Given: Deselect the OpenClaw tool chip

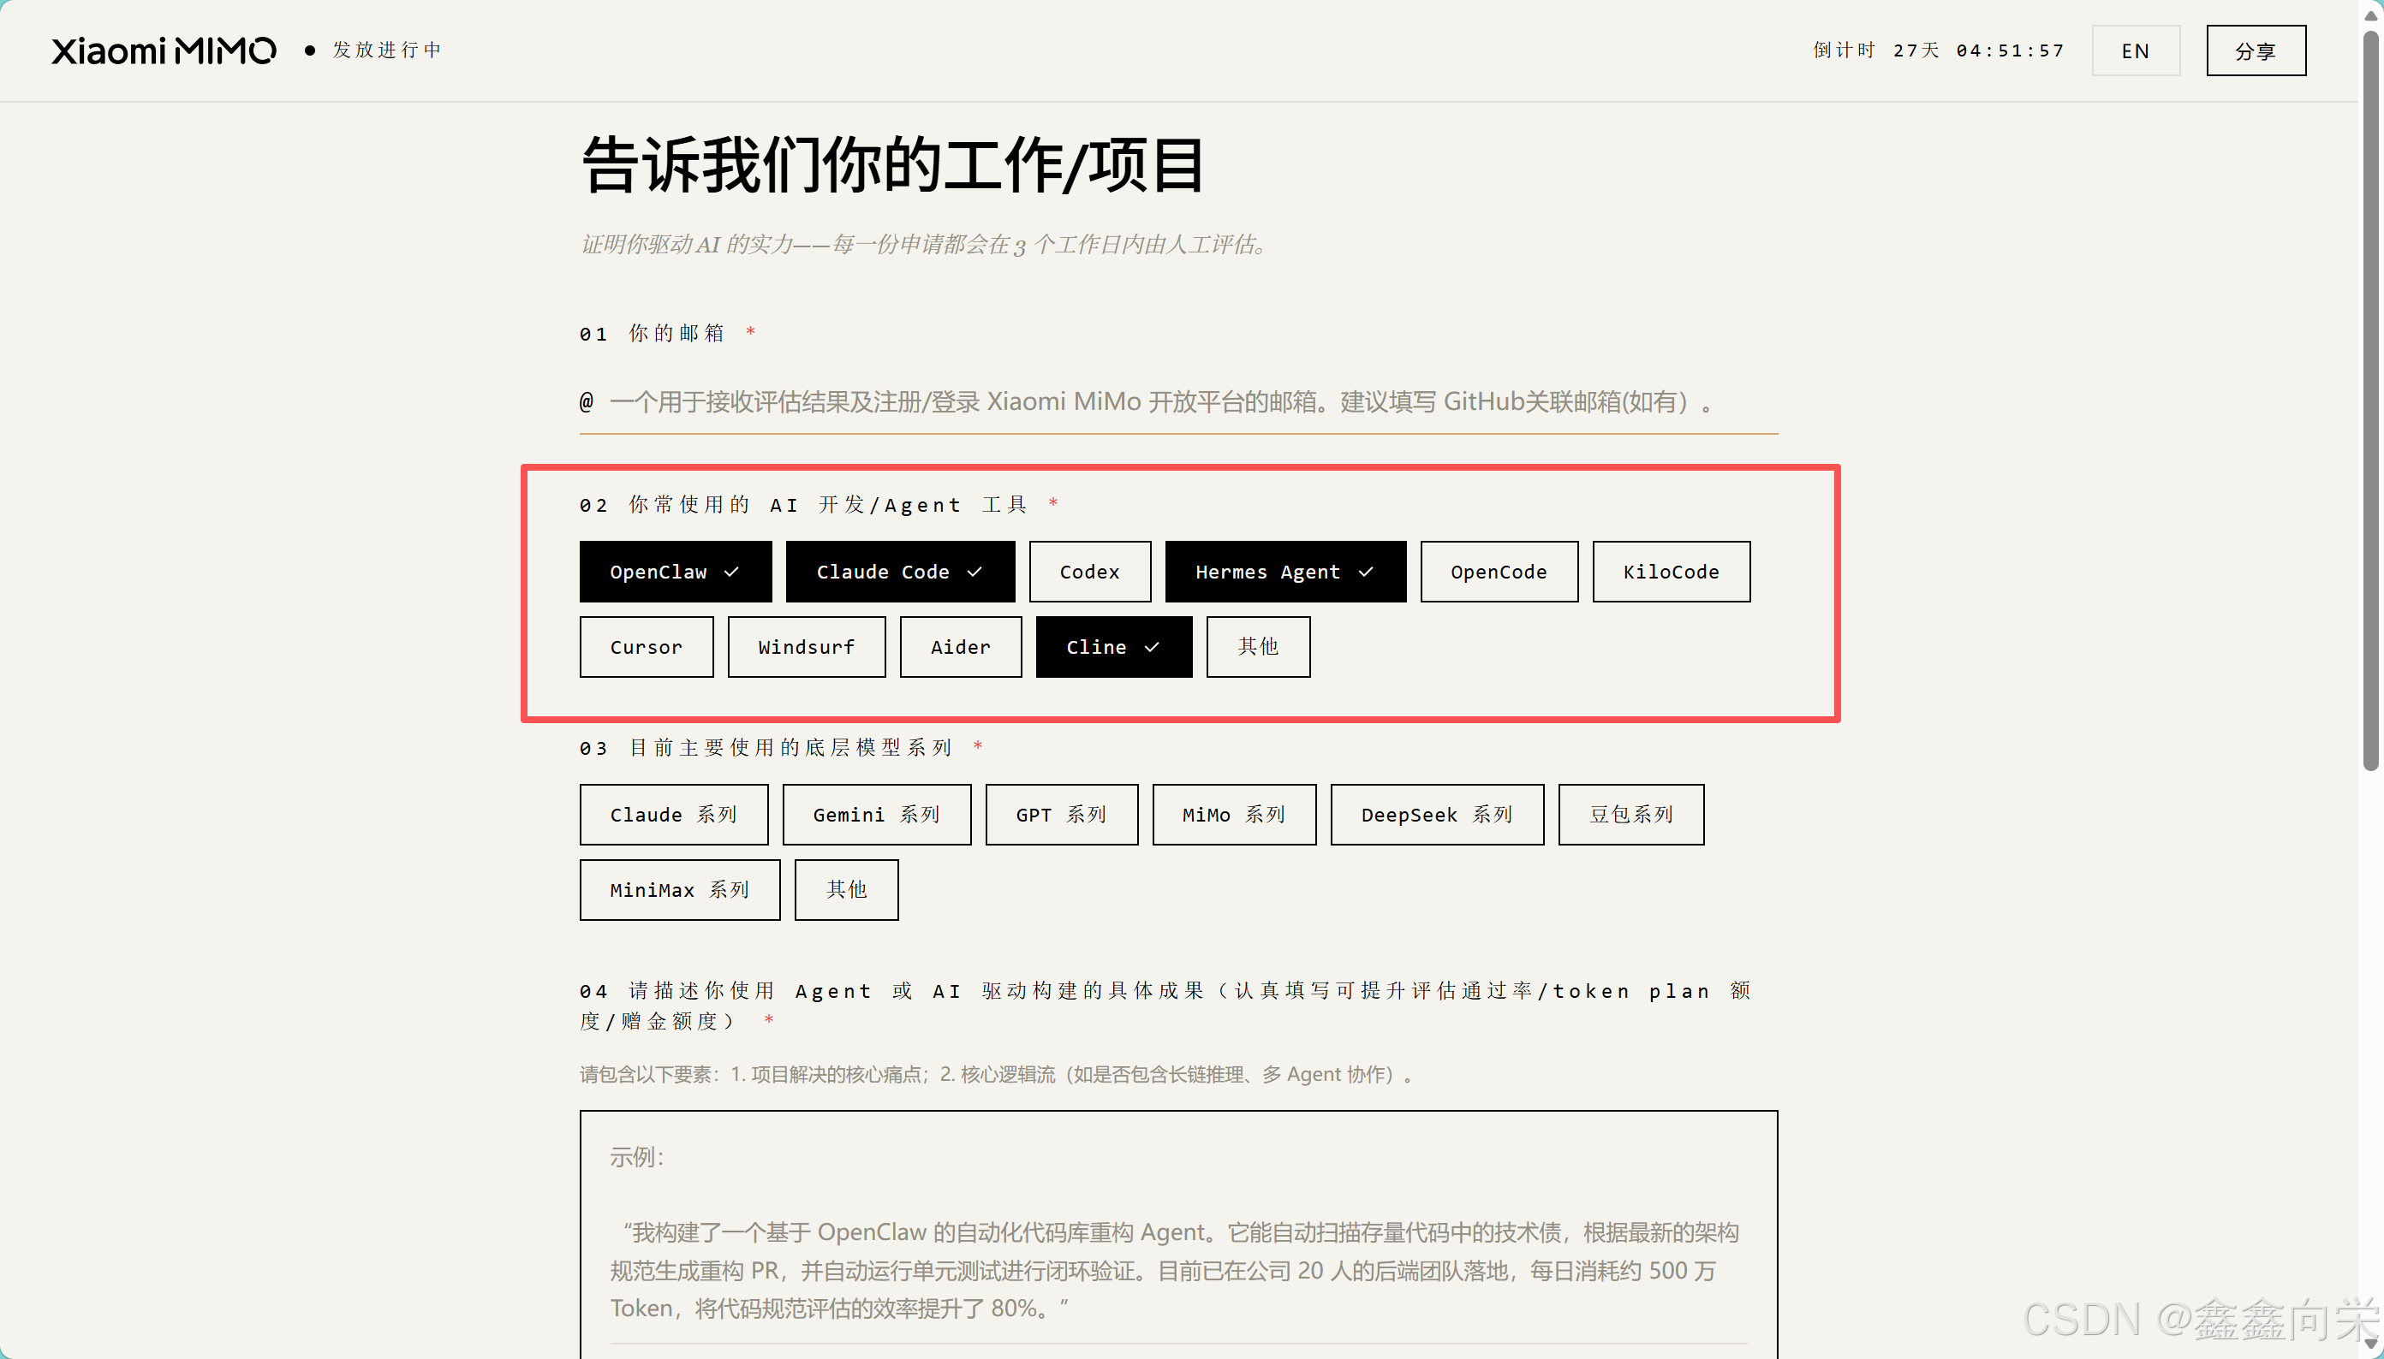Looking at the screenshot, I should coord(675,571).
